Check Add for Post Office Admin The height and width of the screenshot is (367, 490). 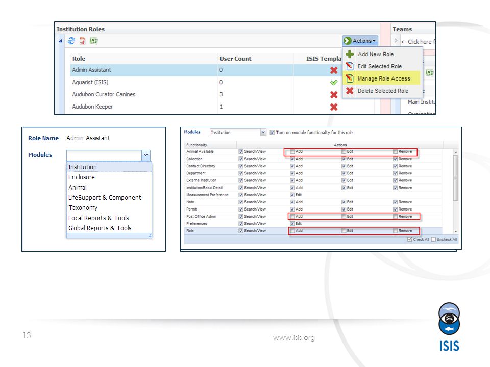click(292, 216)
